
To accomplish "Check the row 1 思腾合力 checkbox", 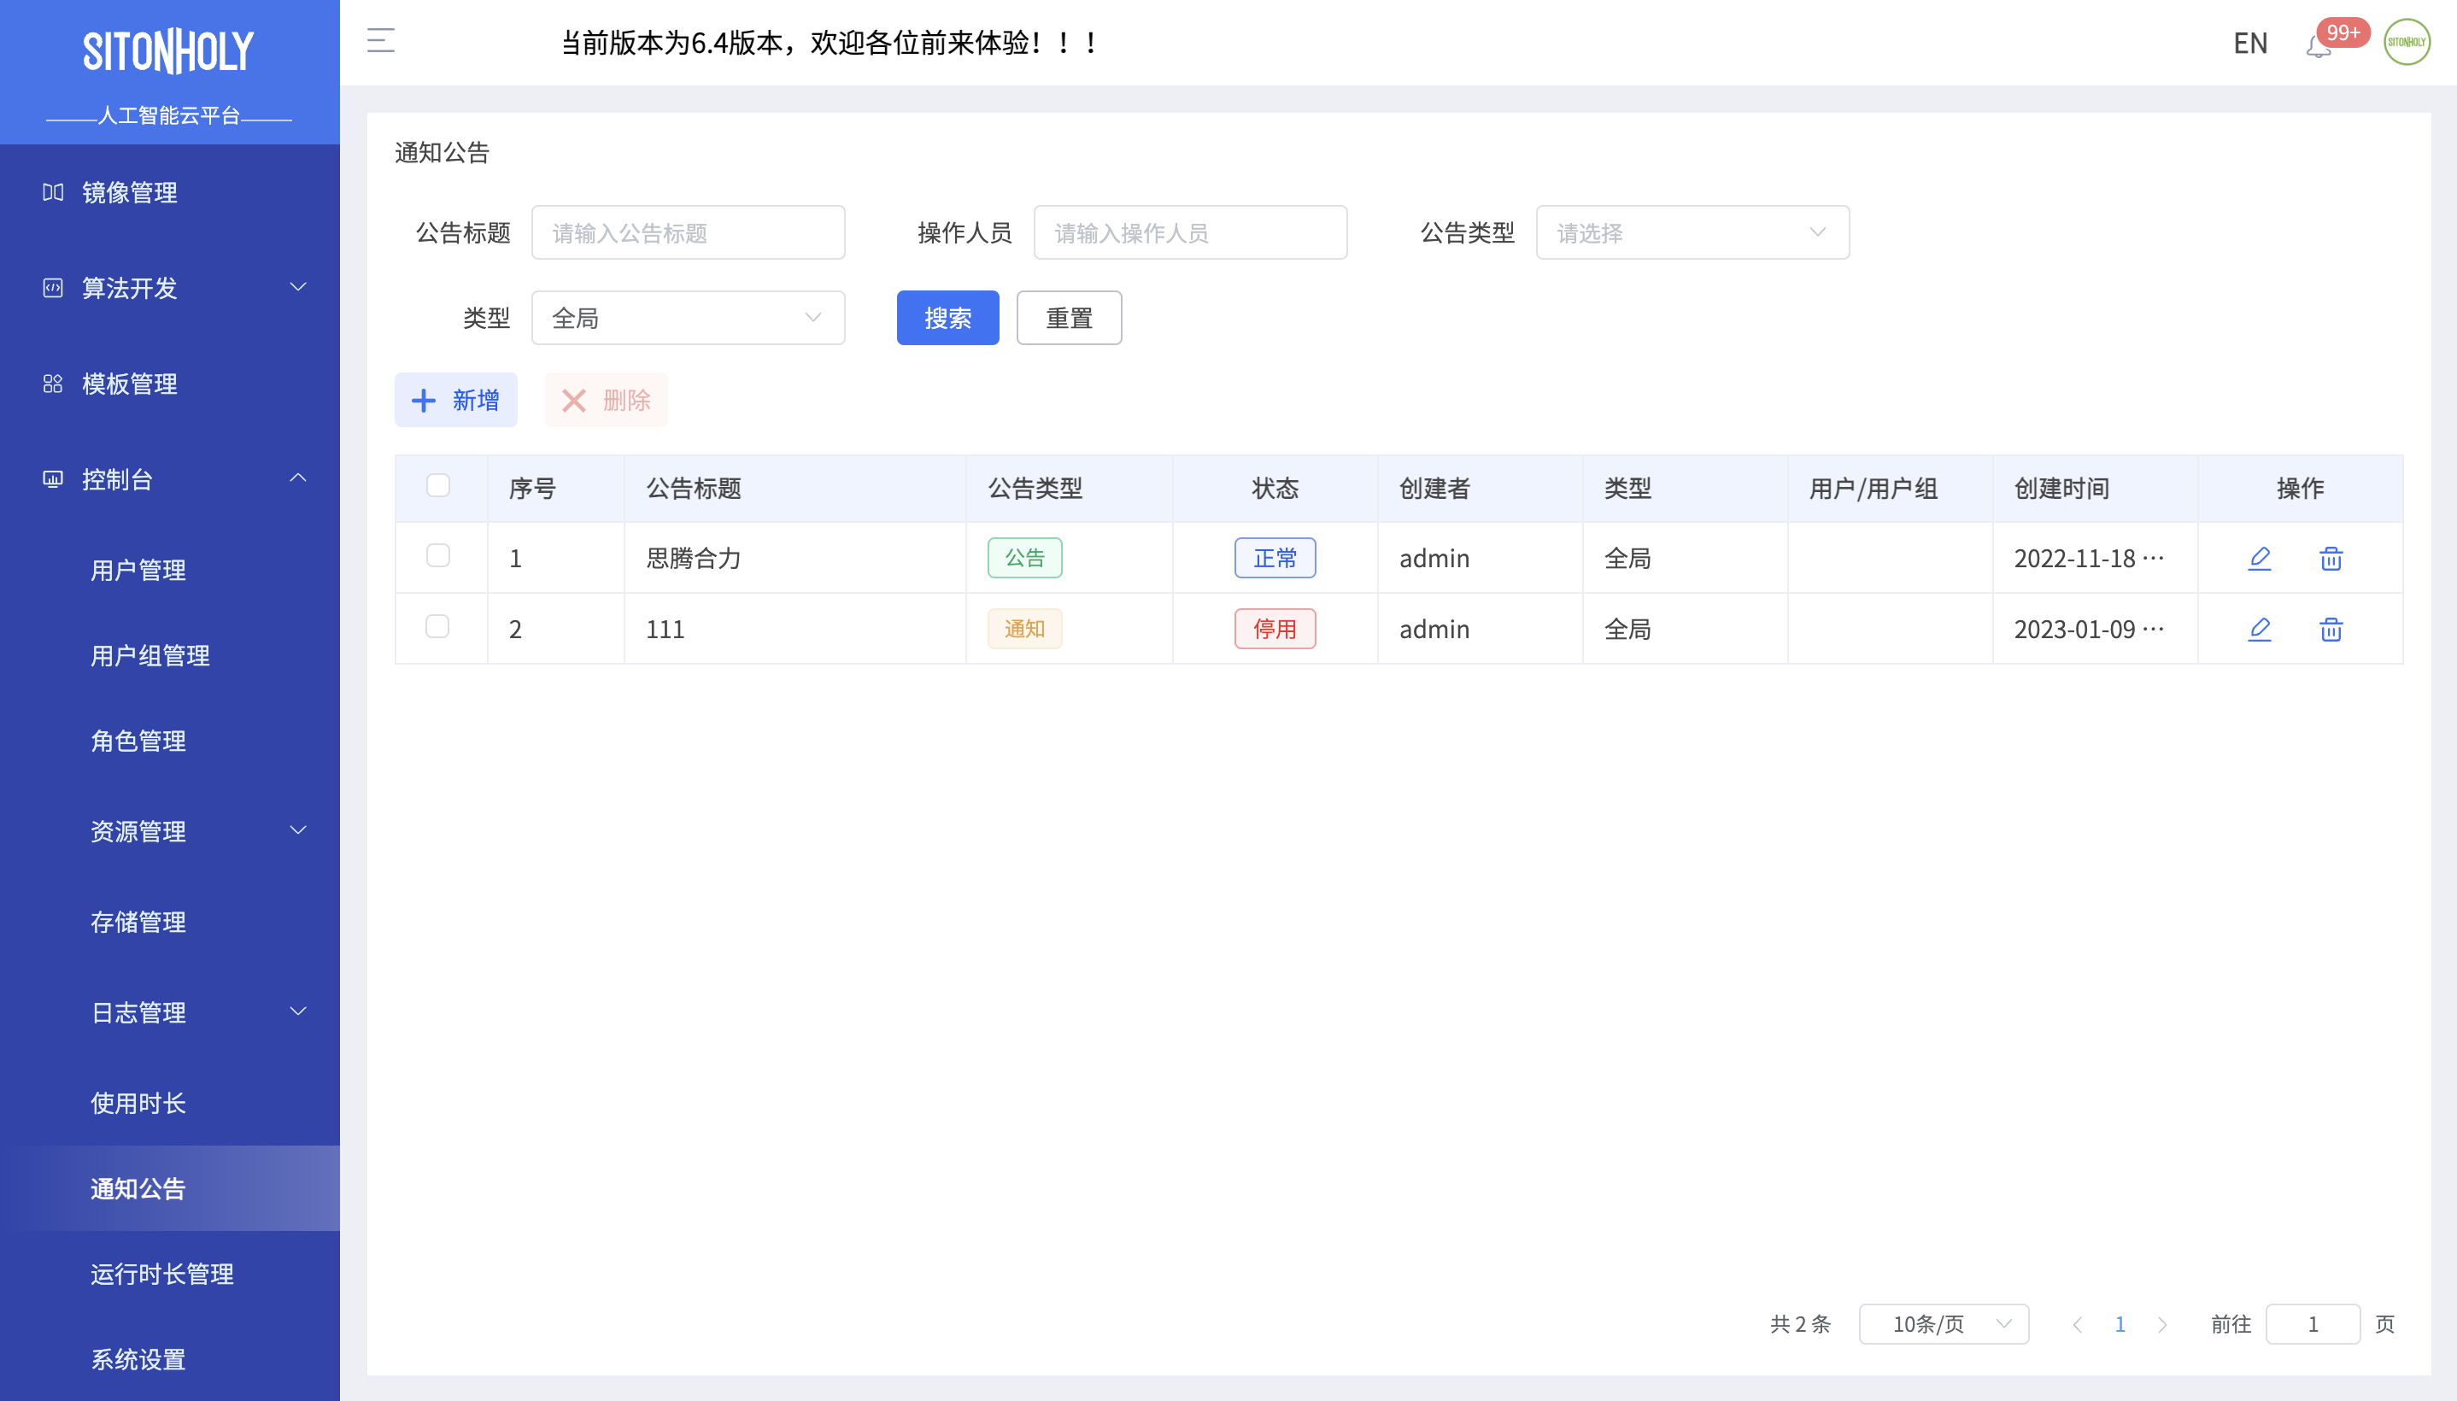I will pos(437,555).
